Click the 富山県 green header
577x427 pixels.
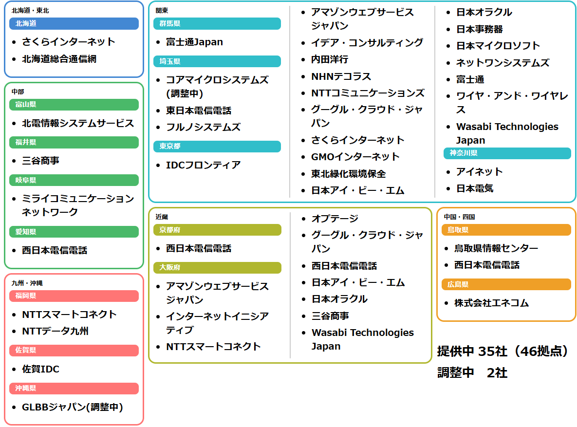(x=74, y=105)
